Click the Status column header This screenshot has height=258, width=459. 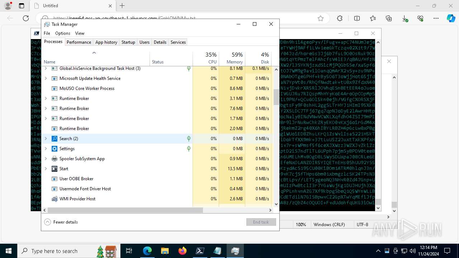click(171, 58)
